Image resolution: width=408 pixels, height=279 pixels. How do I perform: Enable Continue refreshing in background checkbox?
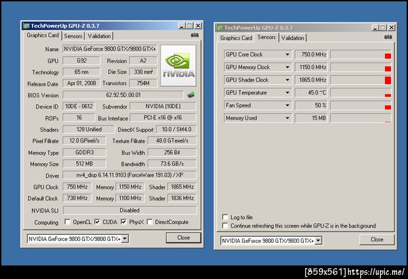[x=225, y=225]
